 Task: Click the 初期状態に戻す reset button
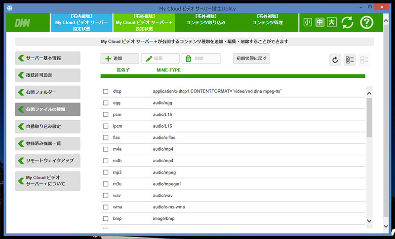[x=251, y=59]
